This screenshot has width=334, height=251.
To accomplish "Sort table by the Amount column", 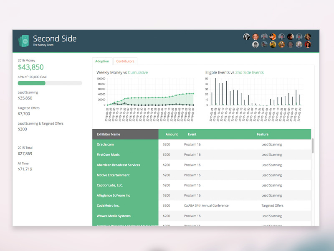I will pos(171,134).
